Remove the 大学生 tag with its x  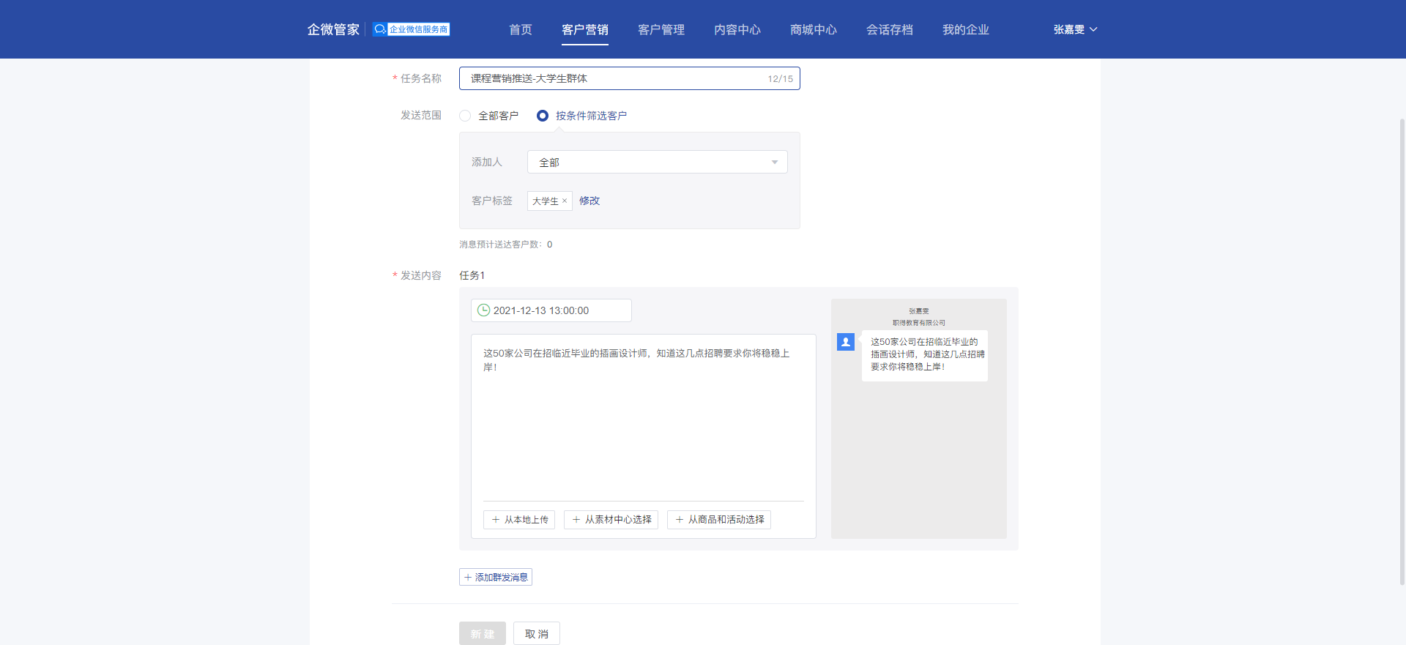click(565, 201)
